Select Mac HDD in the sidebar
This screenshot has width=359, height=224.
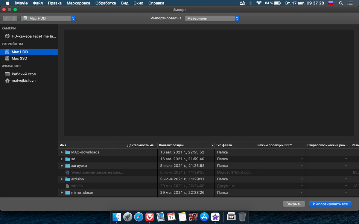29,52
